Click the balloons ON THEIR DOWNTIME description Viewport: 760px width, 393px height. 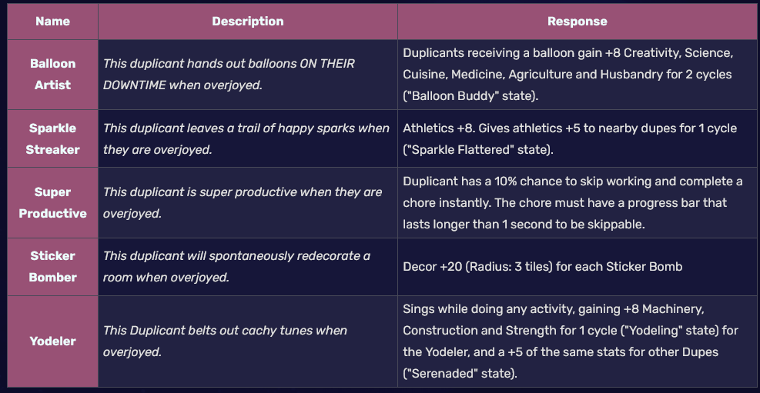(x=229, y=75)
